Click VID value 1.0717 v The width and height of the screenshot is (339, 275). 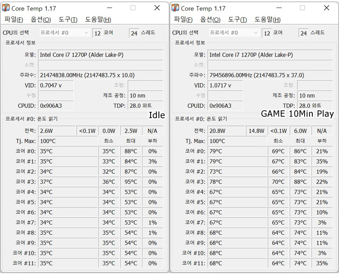pyautogui.click(x=225, y=85)
